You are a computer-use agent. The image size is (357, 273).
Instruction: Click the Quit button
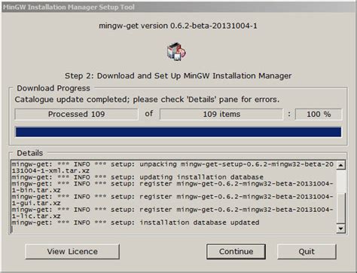click(307, 251)
